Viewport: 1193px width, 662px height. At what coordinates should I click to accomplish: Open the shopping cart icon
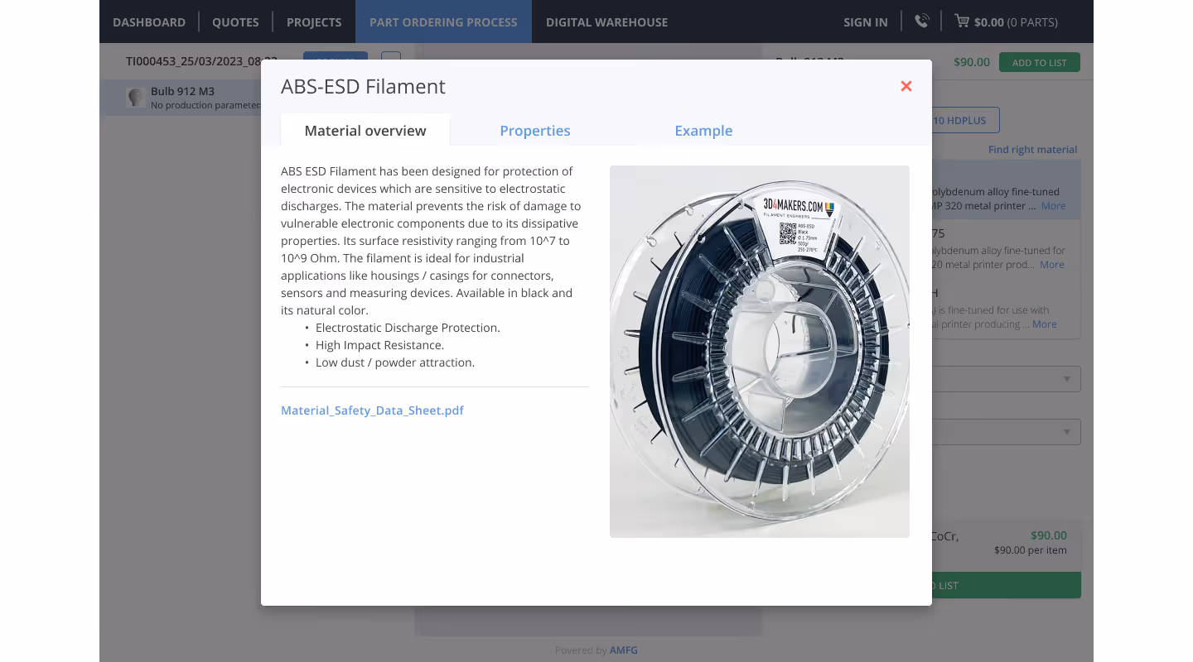(962, 22)
